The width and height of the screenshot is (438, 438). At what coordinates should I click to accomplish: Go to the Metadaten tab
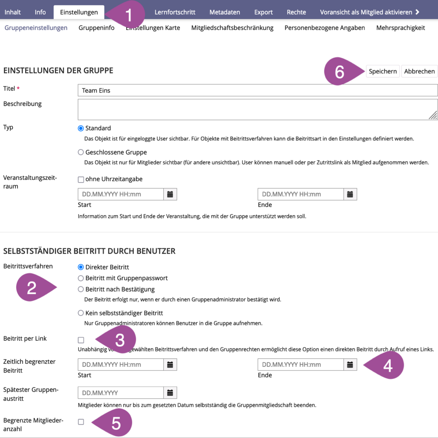225,12
